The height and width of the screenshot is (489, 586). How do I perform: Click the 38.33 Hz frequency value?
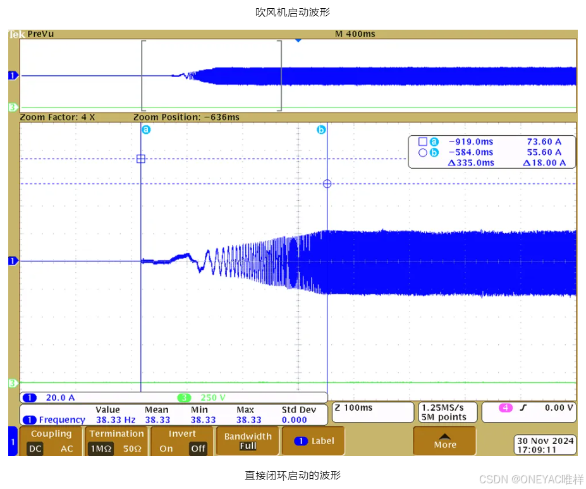pyautogui.click(x=116, y=420)
